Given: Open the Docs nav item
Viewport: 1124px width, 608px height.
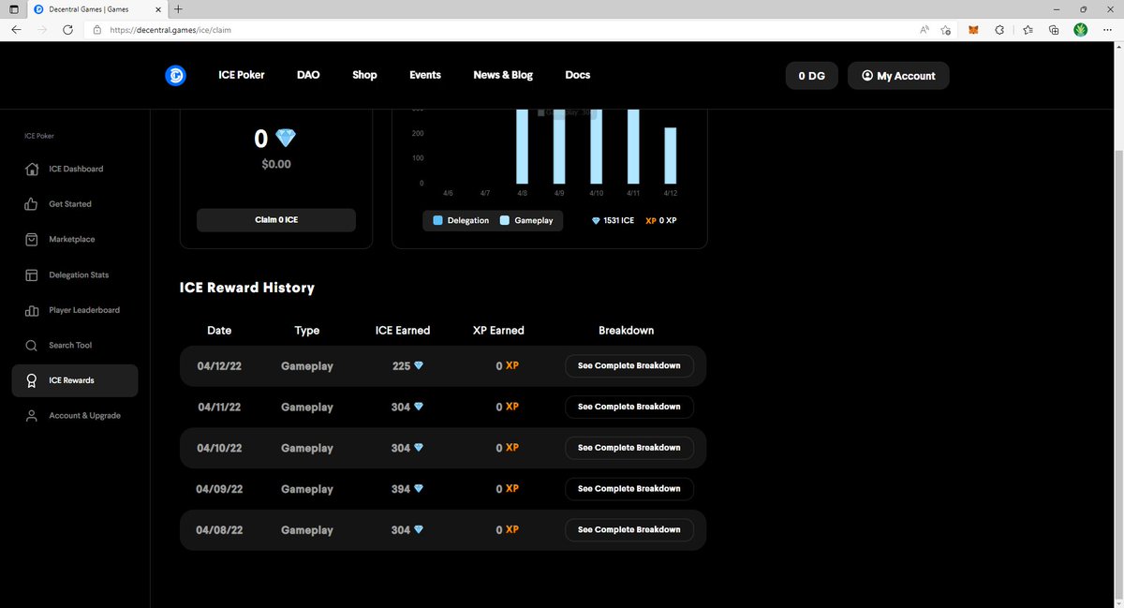Looking at the screenshot, I should [578, 75].
